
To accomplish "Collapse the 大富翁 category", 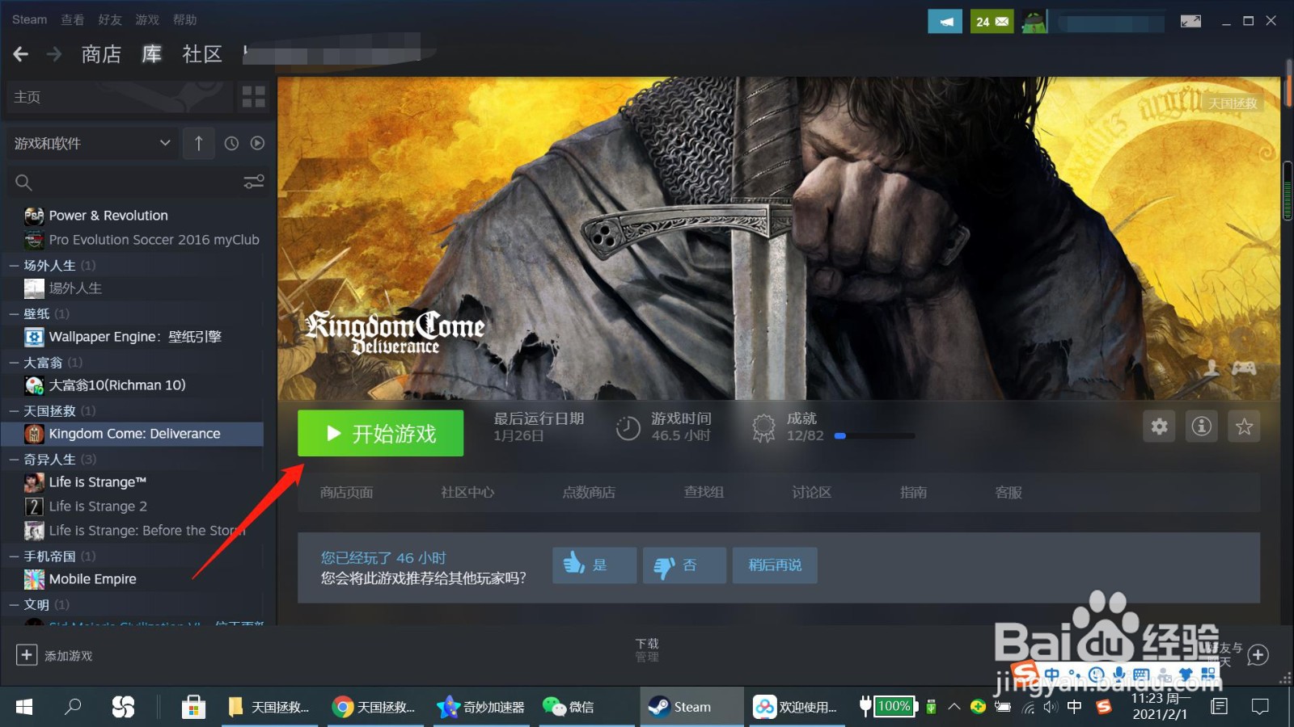I will tap(15, 362).
